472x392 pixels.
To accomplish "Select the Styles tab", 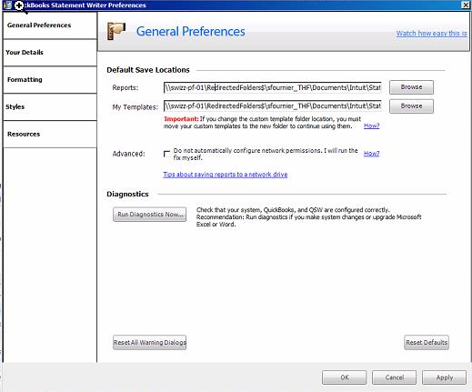I will [x=50, y=107].
